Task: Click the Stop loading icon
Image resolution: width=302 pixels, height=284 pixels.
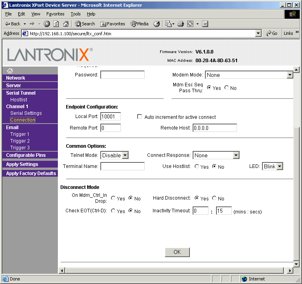Action: point(47,24)
